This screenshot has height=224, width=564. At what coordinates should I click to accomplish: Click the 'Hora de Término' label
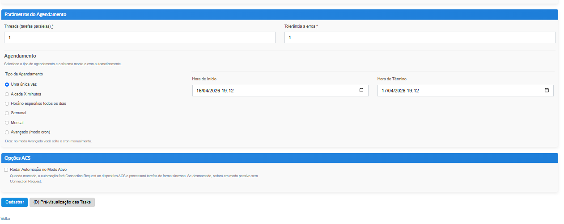[x=392, y=79]
